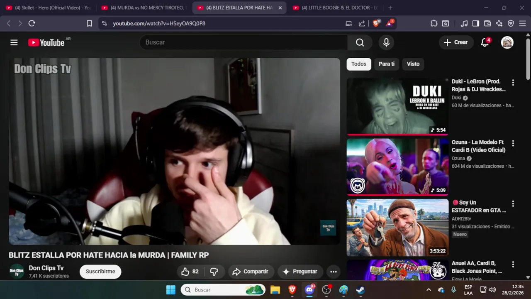Share this page from address bar
The width and height of the screenshot is (531, 299).
[362, 24]
